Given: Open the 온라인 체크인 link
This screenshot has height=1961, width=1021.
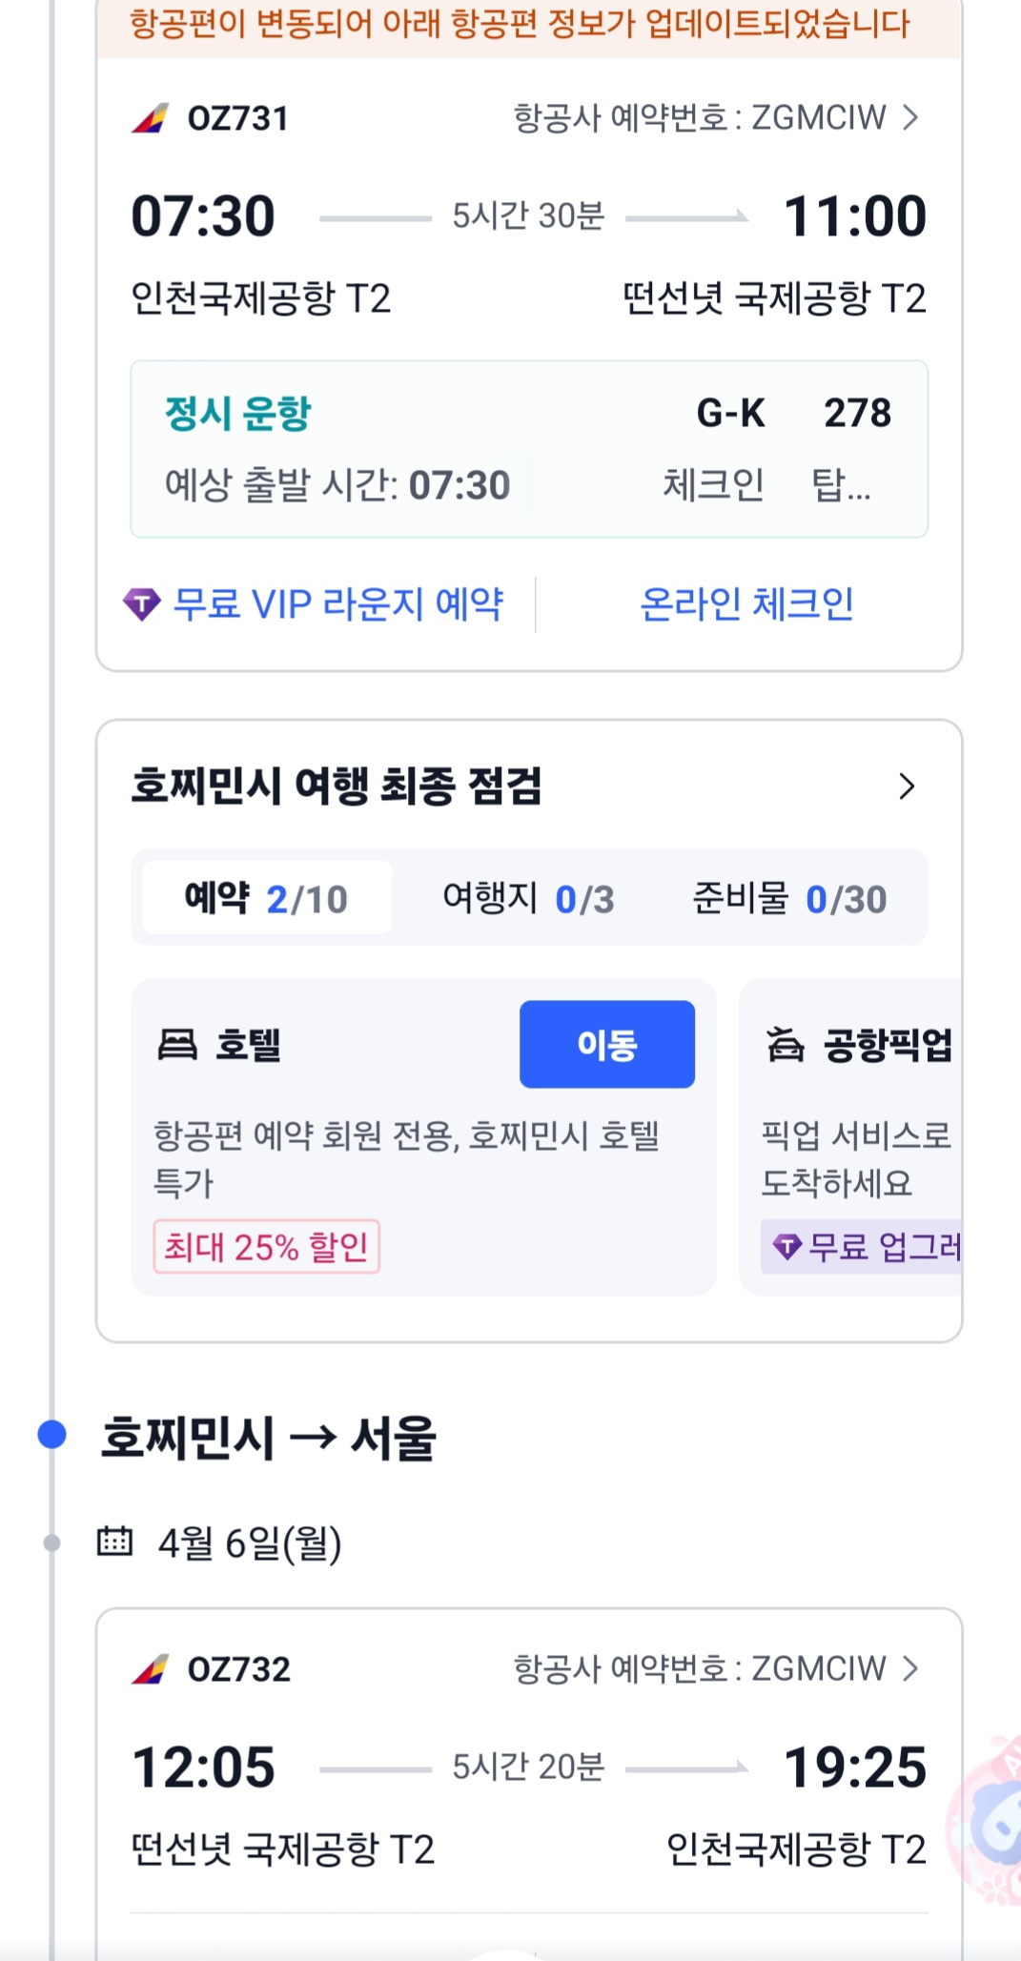Looking at the screenshot, I should [746, 604].
